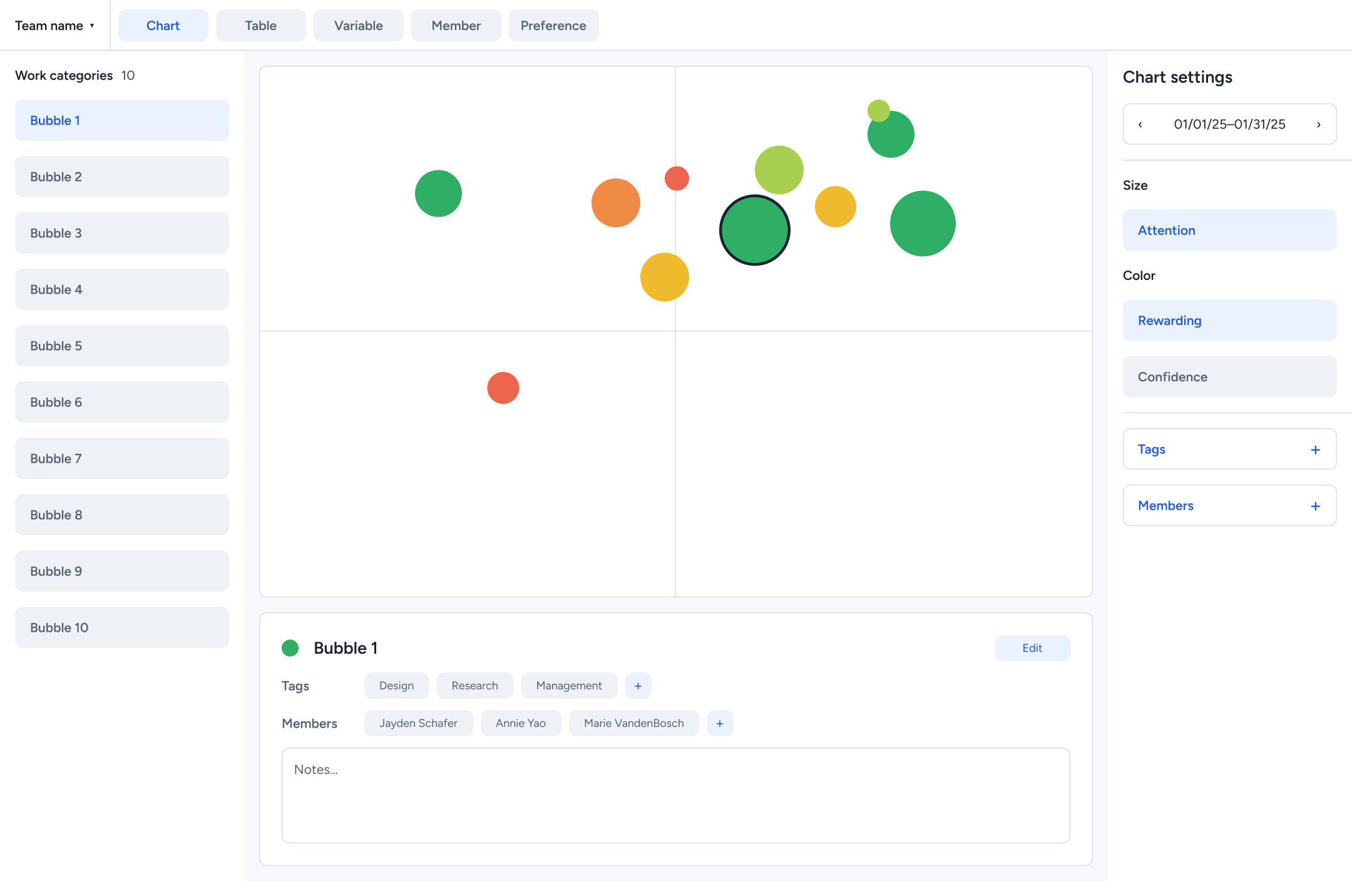The width and height of the screenshot is (1352, 881).
Task: Click the outlined selected green bubble
Action: 754,230
